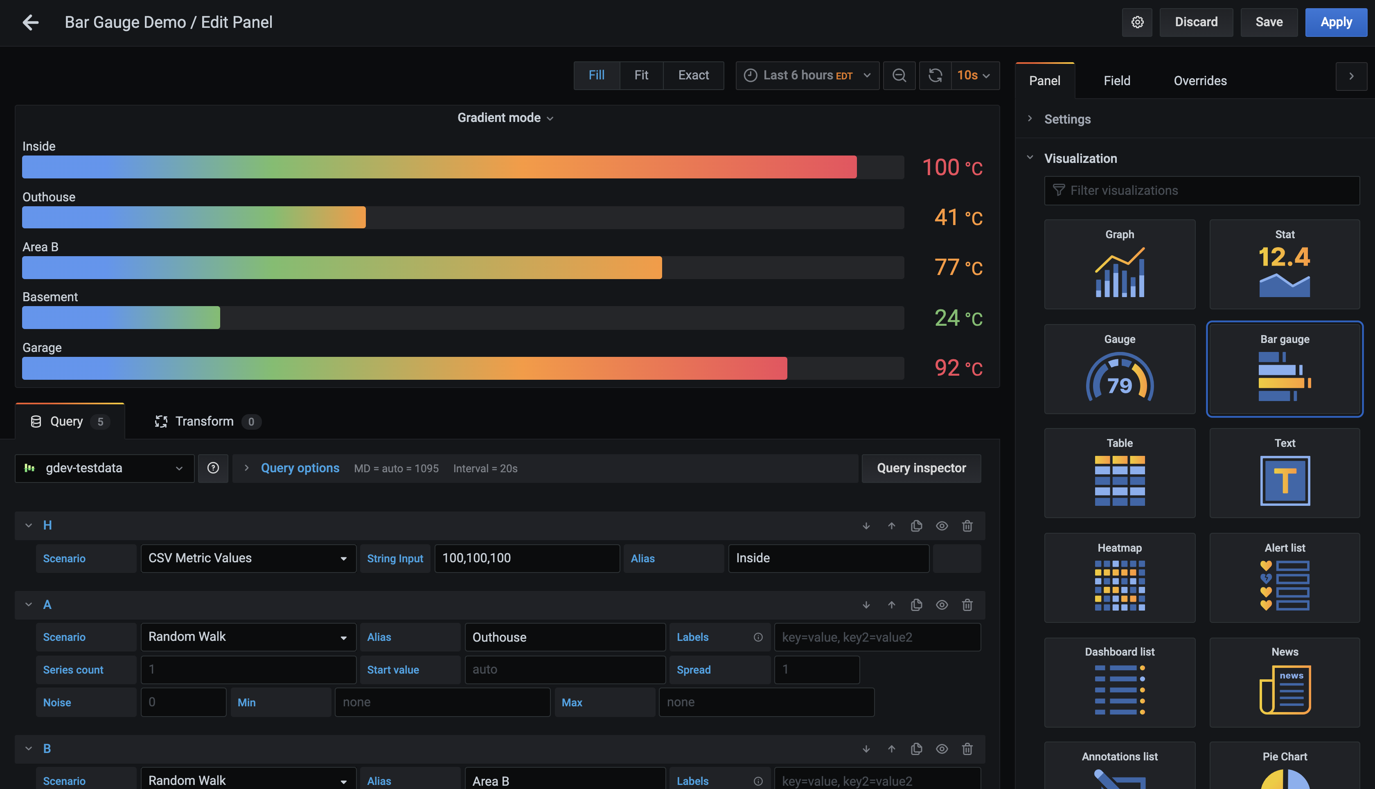
Task: Click the Save button
Action: click(x=1269, y=22)
